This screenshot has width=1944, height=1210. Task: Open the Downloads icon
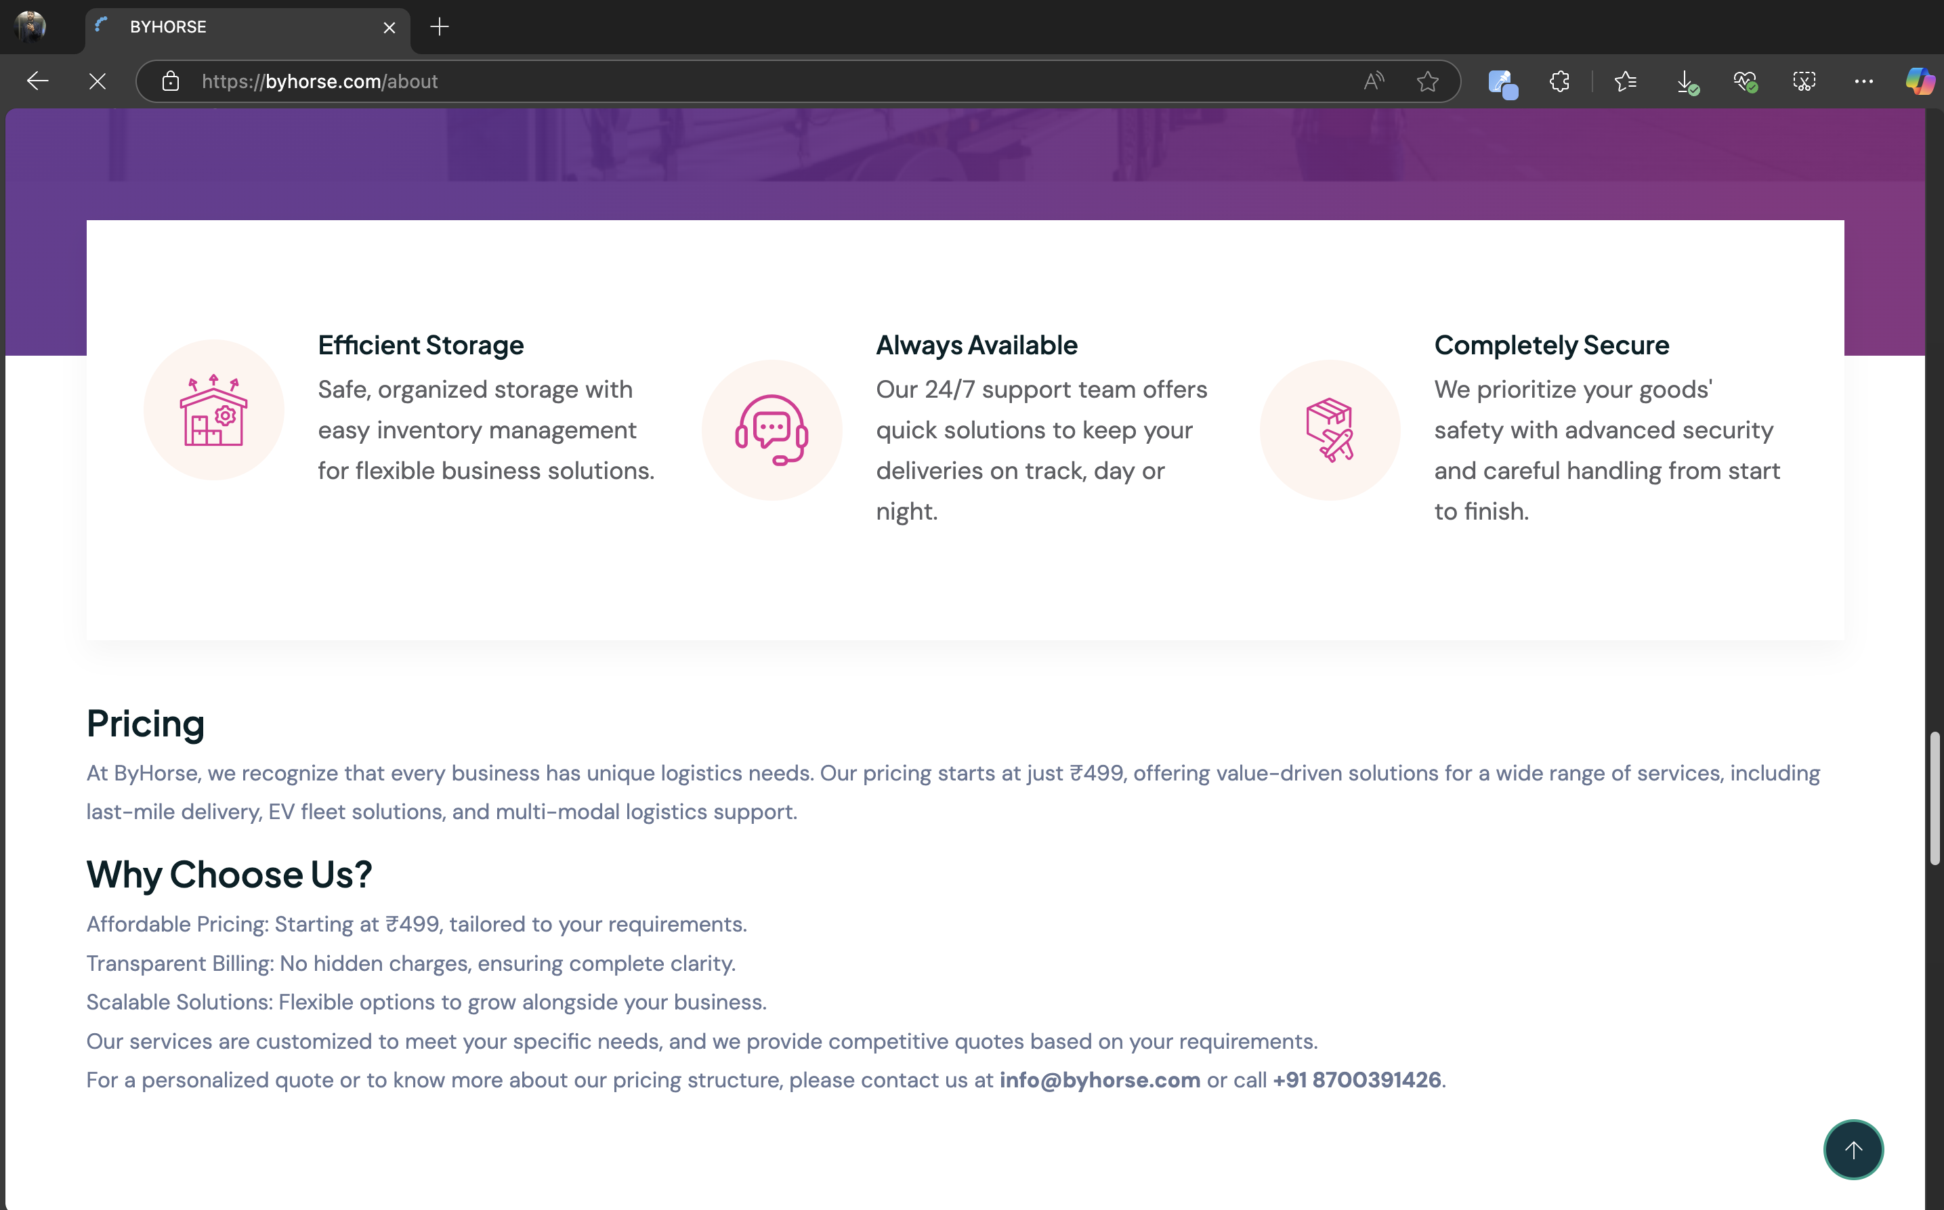pos(1687,81)
